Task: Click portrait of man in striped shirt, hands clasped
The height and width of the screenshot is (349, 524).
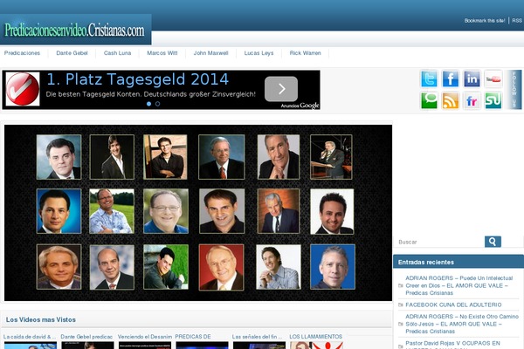Action: pos(279,267)
